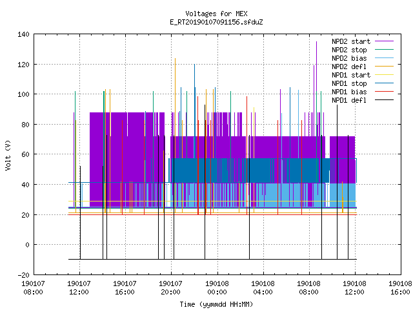Viewport: 413px width, 310px height.
Task: Click the 190108 00:00 x-axis tick label
Action: 217,288
